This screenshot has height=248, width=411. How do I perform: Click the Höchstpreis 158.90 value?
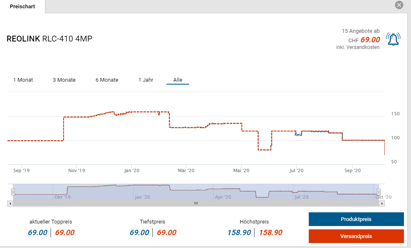(239, 233)
